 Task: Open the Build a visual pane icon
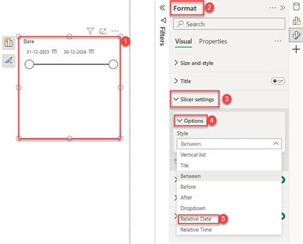pos(297,21)
